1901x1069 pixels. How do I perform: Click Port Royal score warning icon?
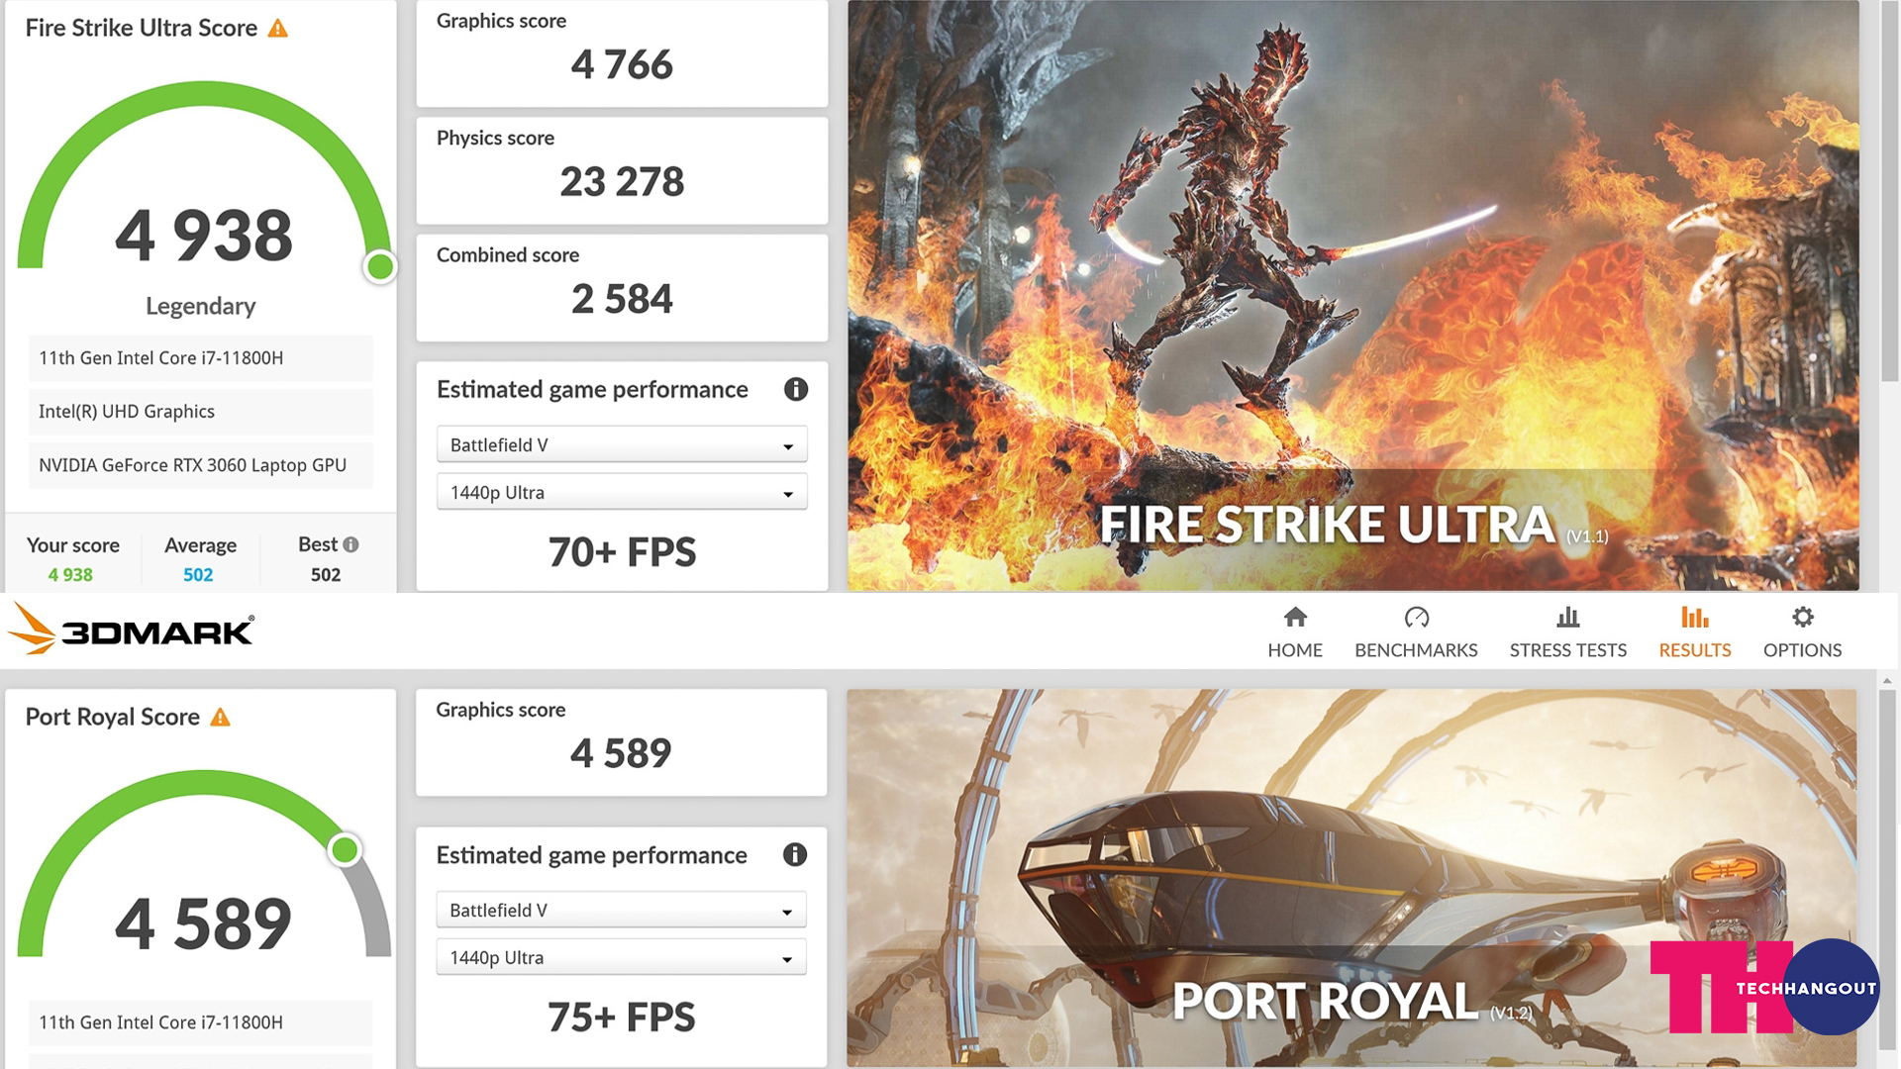[x=221, y=717]
